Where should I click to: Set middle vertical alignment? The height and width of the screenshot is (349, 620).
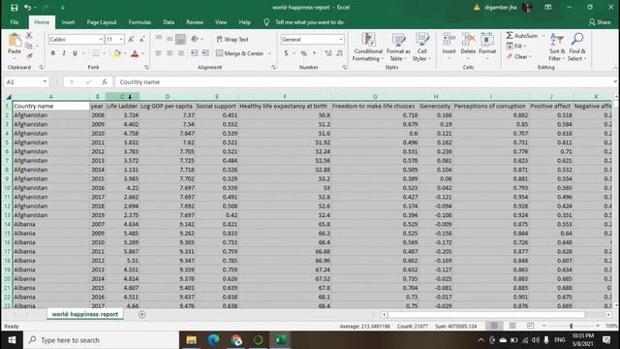pyautogui.click(x=170, y=39)
